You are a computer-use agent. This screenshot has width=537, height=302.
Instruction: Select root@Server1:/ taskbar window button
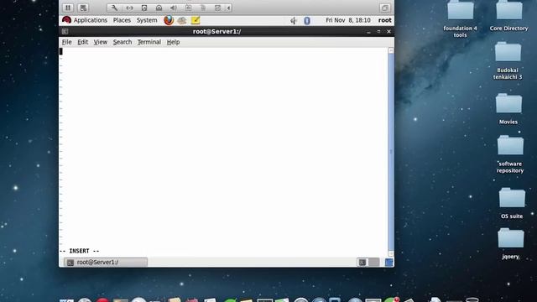click(106, 263)
